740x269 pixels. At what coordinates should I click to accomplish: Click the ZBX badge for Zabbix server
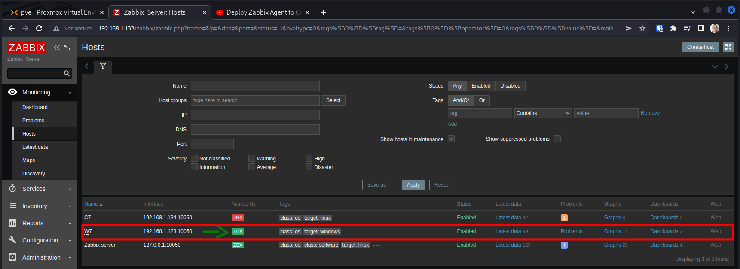pos(238,245)
